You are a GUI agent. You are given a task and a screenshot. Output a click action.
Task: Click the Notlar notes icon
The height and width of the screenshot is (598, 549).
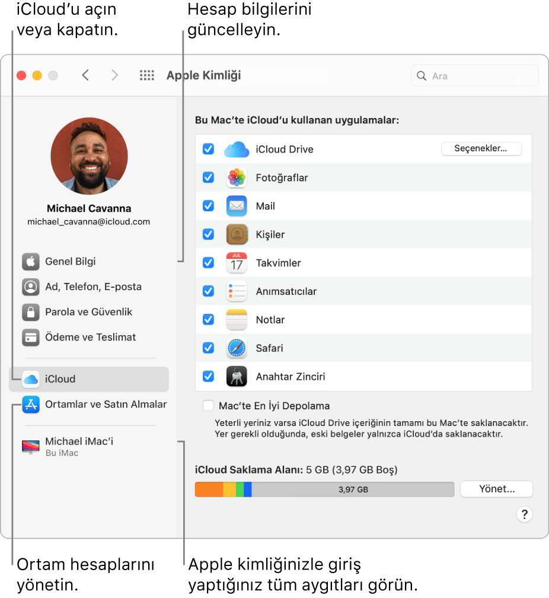point(237,320)
